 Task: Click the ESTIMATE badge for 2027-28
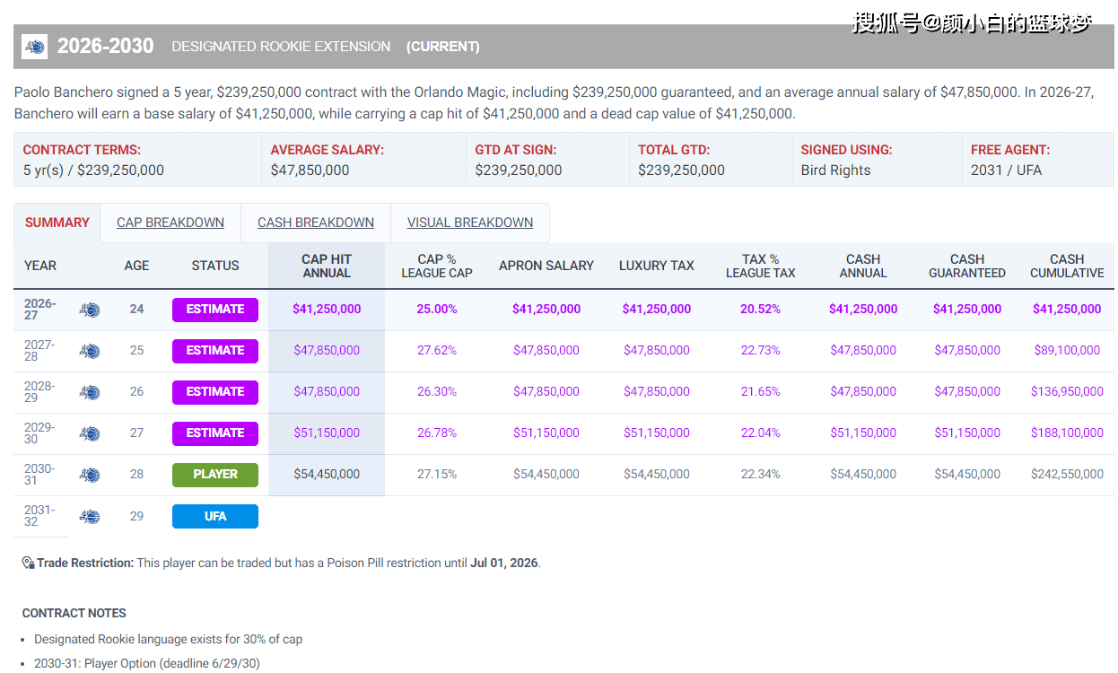[215, 351]
